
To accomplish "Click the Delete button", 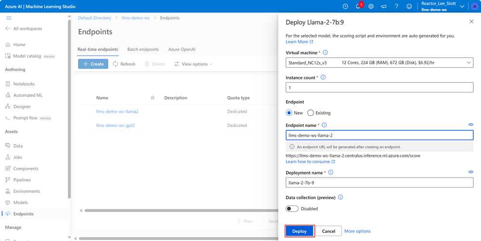I will click(155, 64).
